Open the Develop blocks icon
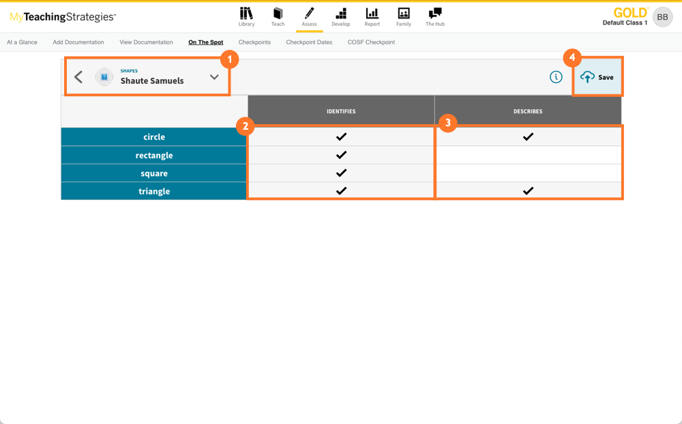The height and width of the screenshot is (424, 682). tap(340, 14)
